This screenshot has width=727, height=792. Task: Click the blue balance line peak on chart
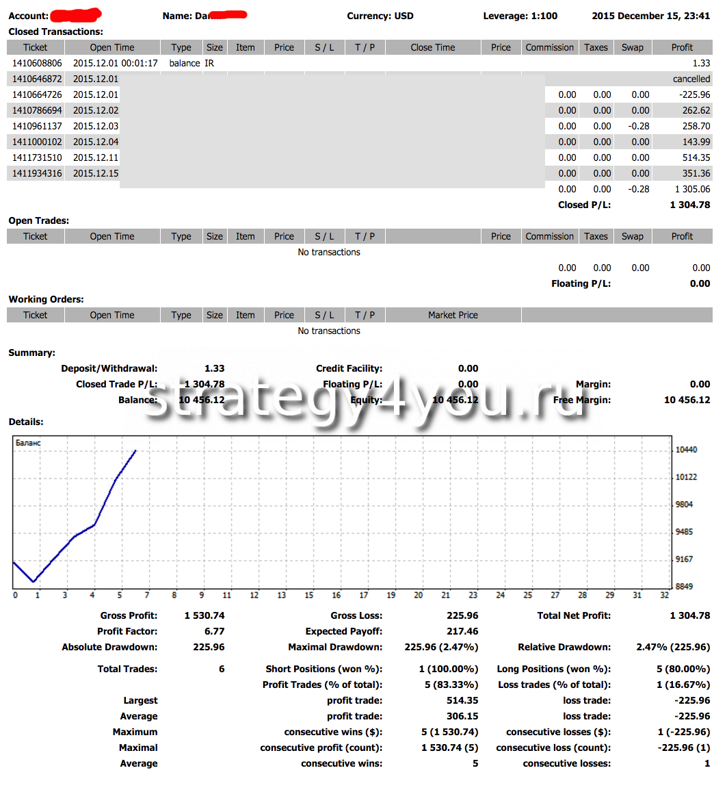click(x=135, y=451)
